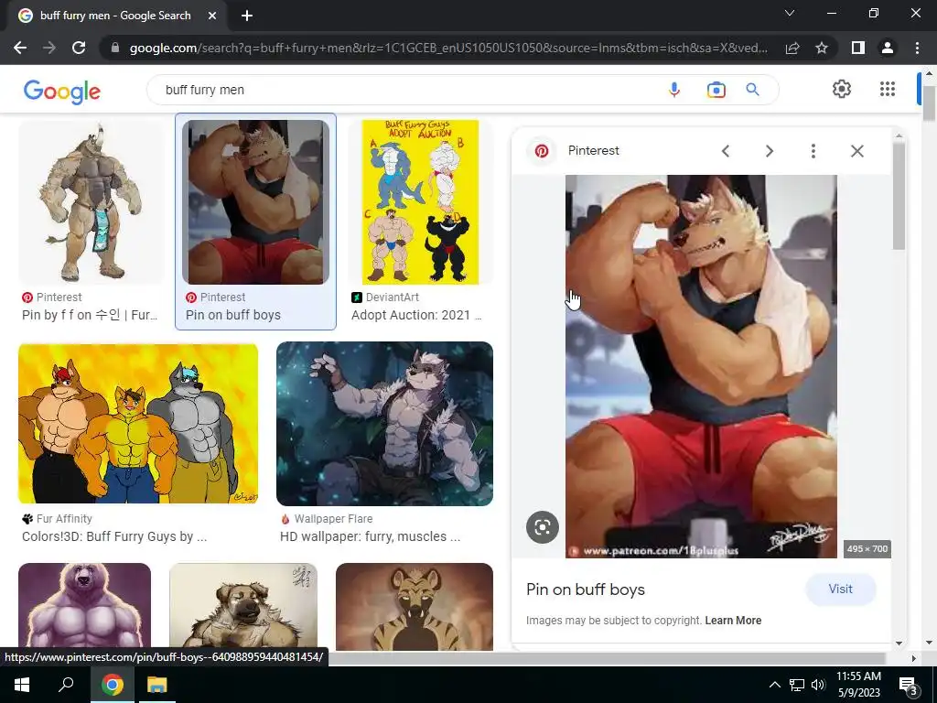
Task: Open Pin on buff boys title link
Action: point(586,589)
